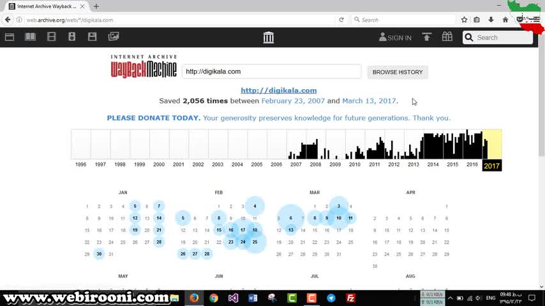Open the February 4 snapshot

point(255,207)
